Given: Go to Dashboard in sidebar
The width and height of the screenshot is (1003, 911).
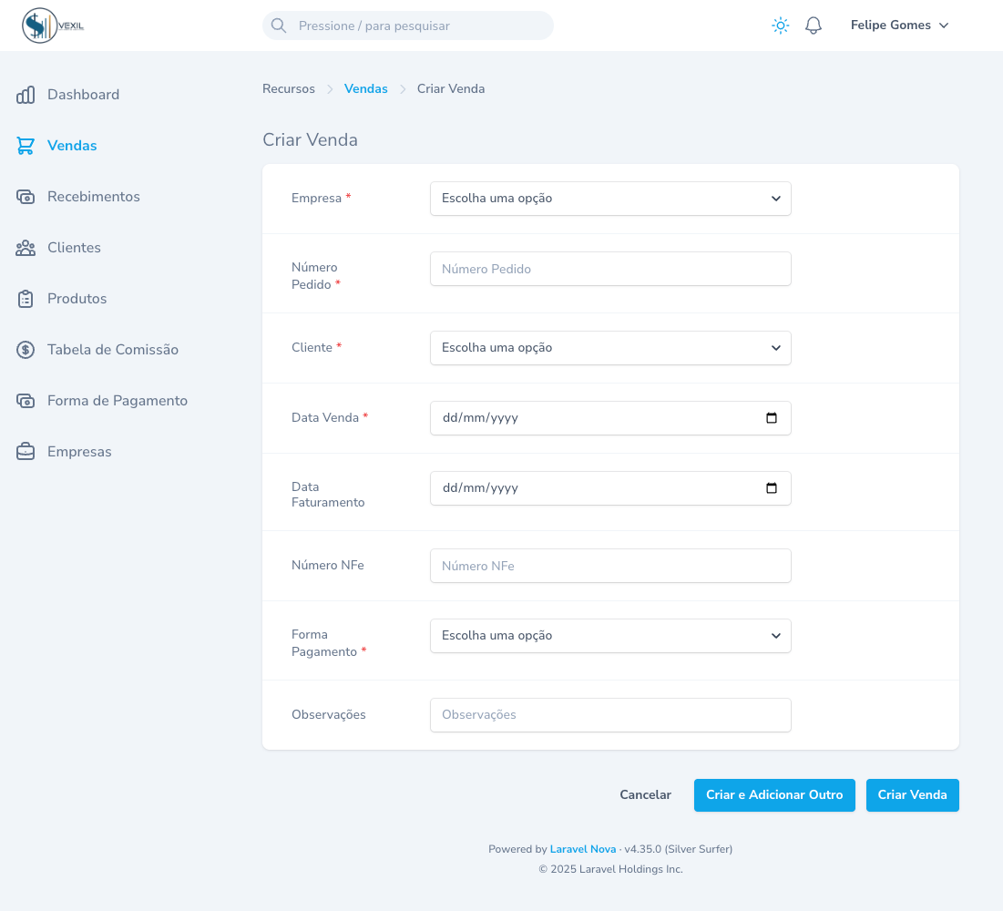Looking at the screenshot, I should [x=83, y=95].
